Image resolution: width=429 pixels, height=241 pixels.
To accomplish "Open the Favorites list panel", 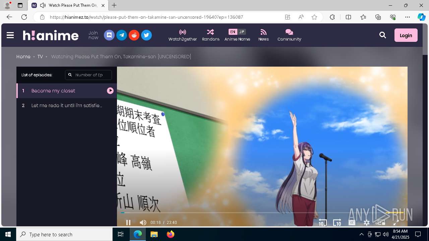I will (x=363, y=17).
